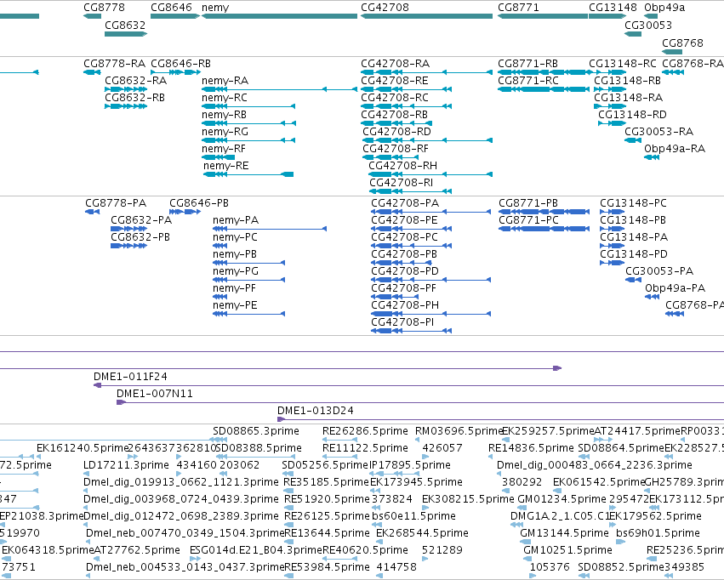Screen dimensions: 724x580
Task: Click transcript CG13148-RD
Action: (613, 123)
